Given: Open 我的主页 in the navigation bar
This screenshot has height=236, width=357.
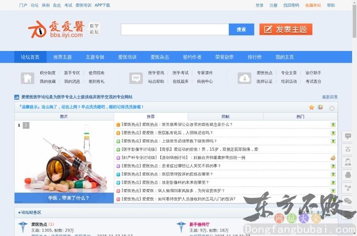Looking at the screenshot, I should [285, 57].
